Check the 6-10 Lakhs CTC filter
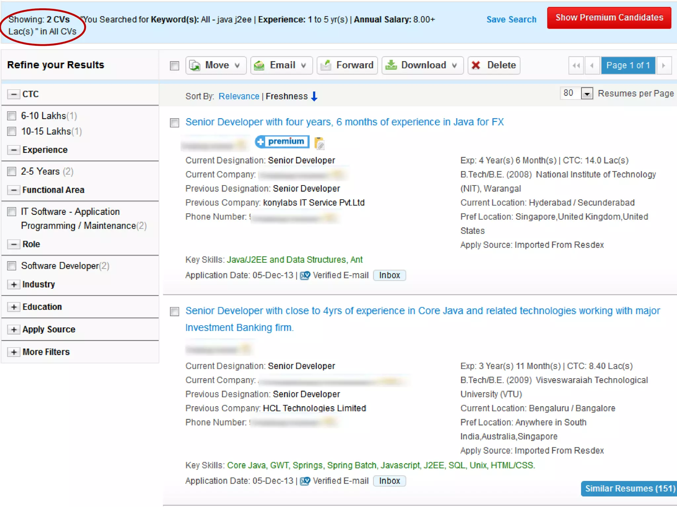This screenshot has height=507, width=677. click(x=12, y=116)
